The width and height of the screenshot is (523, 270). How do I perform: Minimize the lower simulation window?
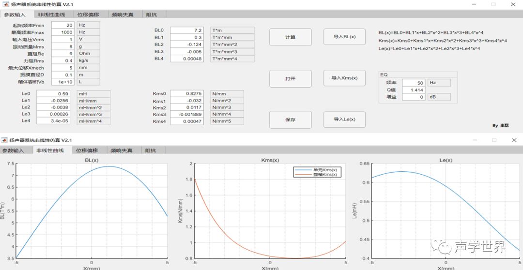473,140
